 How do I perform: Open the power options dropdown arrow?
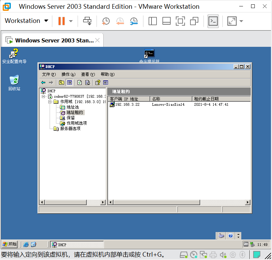[x=71, y=21]
